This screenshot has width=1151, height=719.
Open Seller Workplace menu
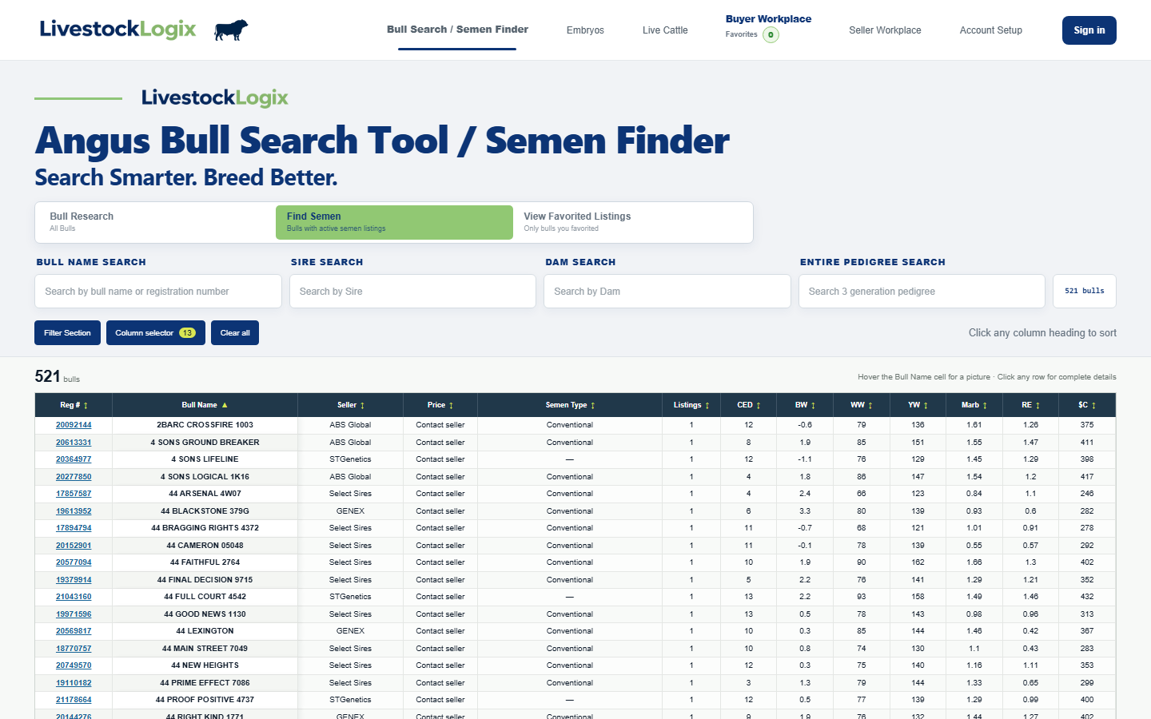(x=885, y=30)
